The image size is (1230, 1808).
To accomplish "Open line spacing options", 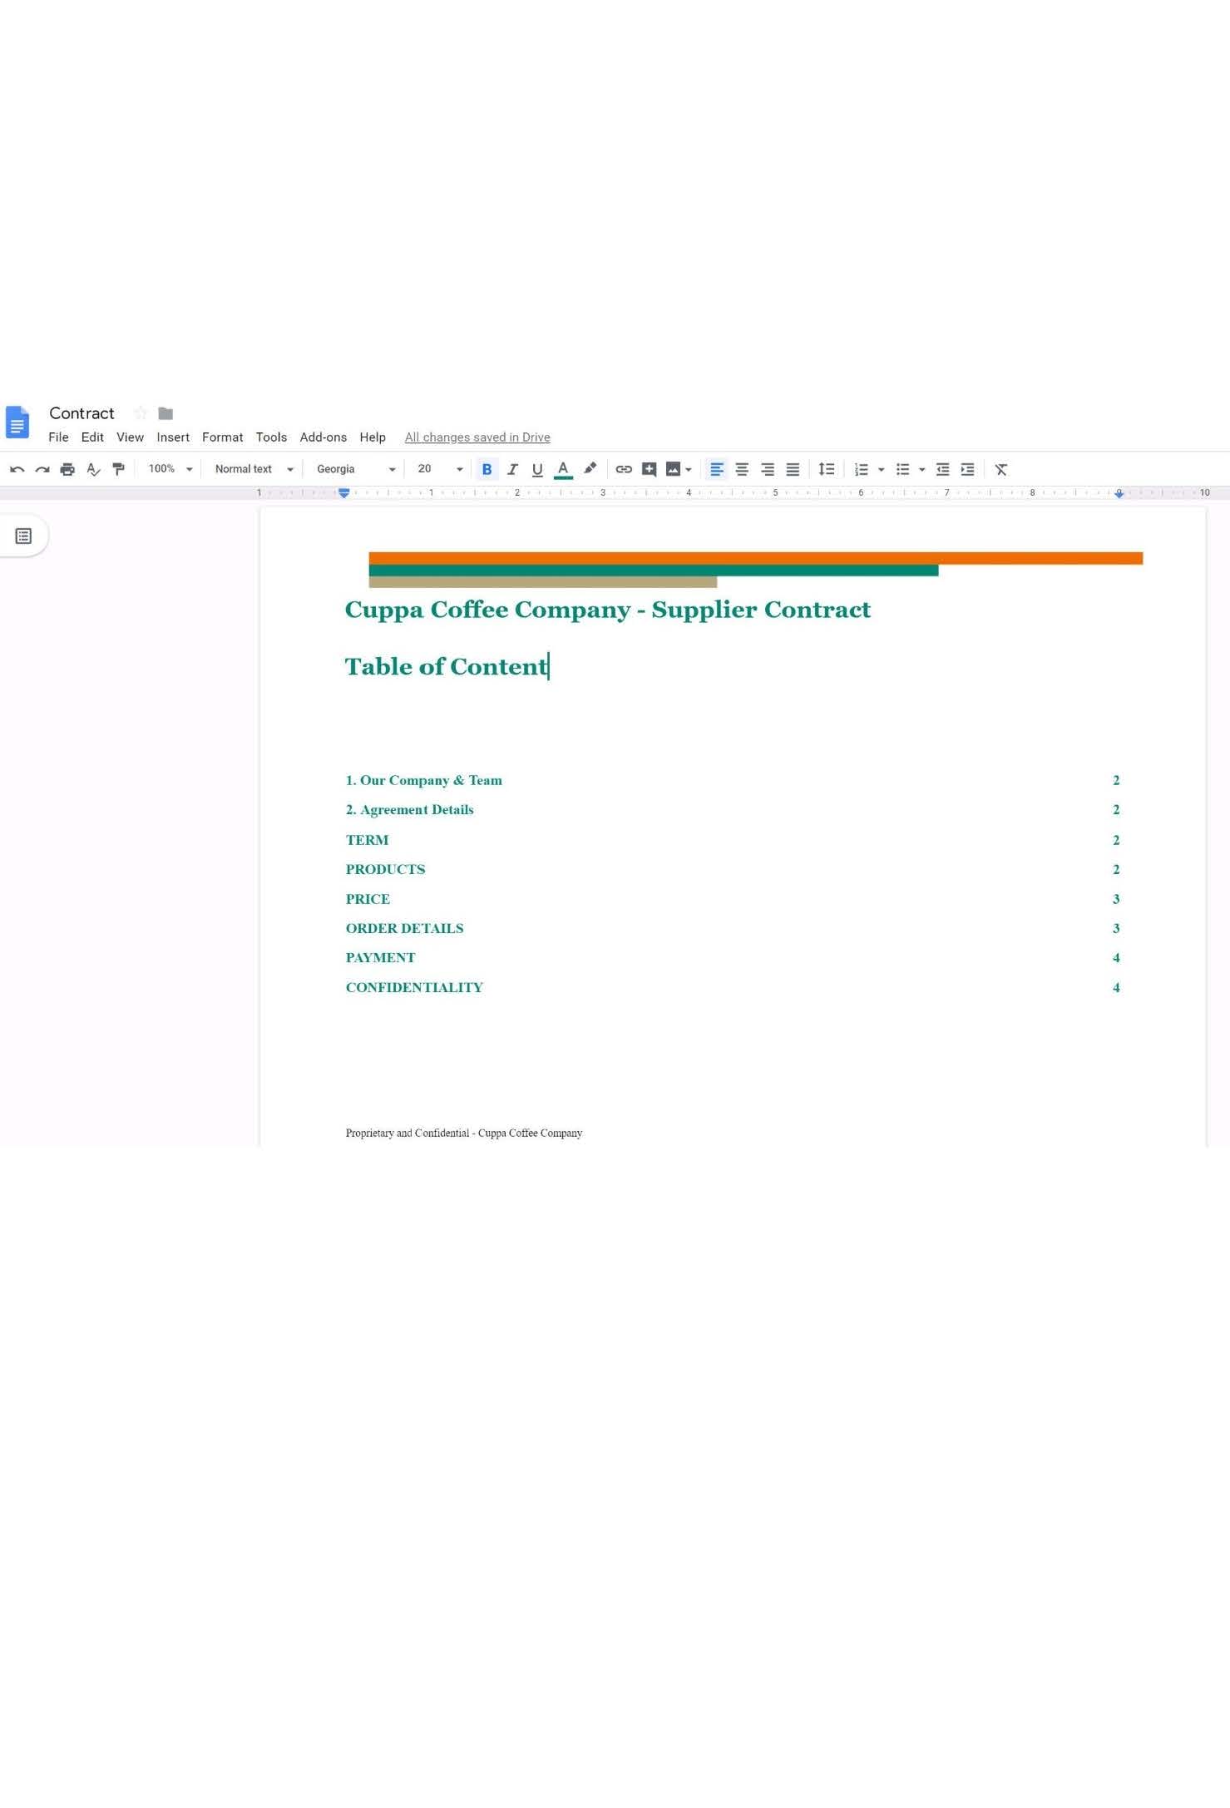I will pyautogui.click(x=827, y=470).
